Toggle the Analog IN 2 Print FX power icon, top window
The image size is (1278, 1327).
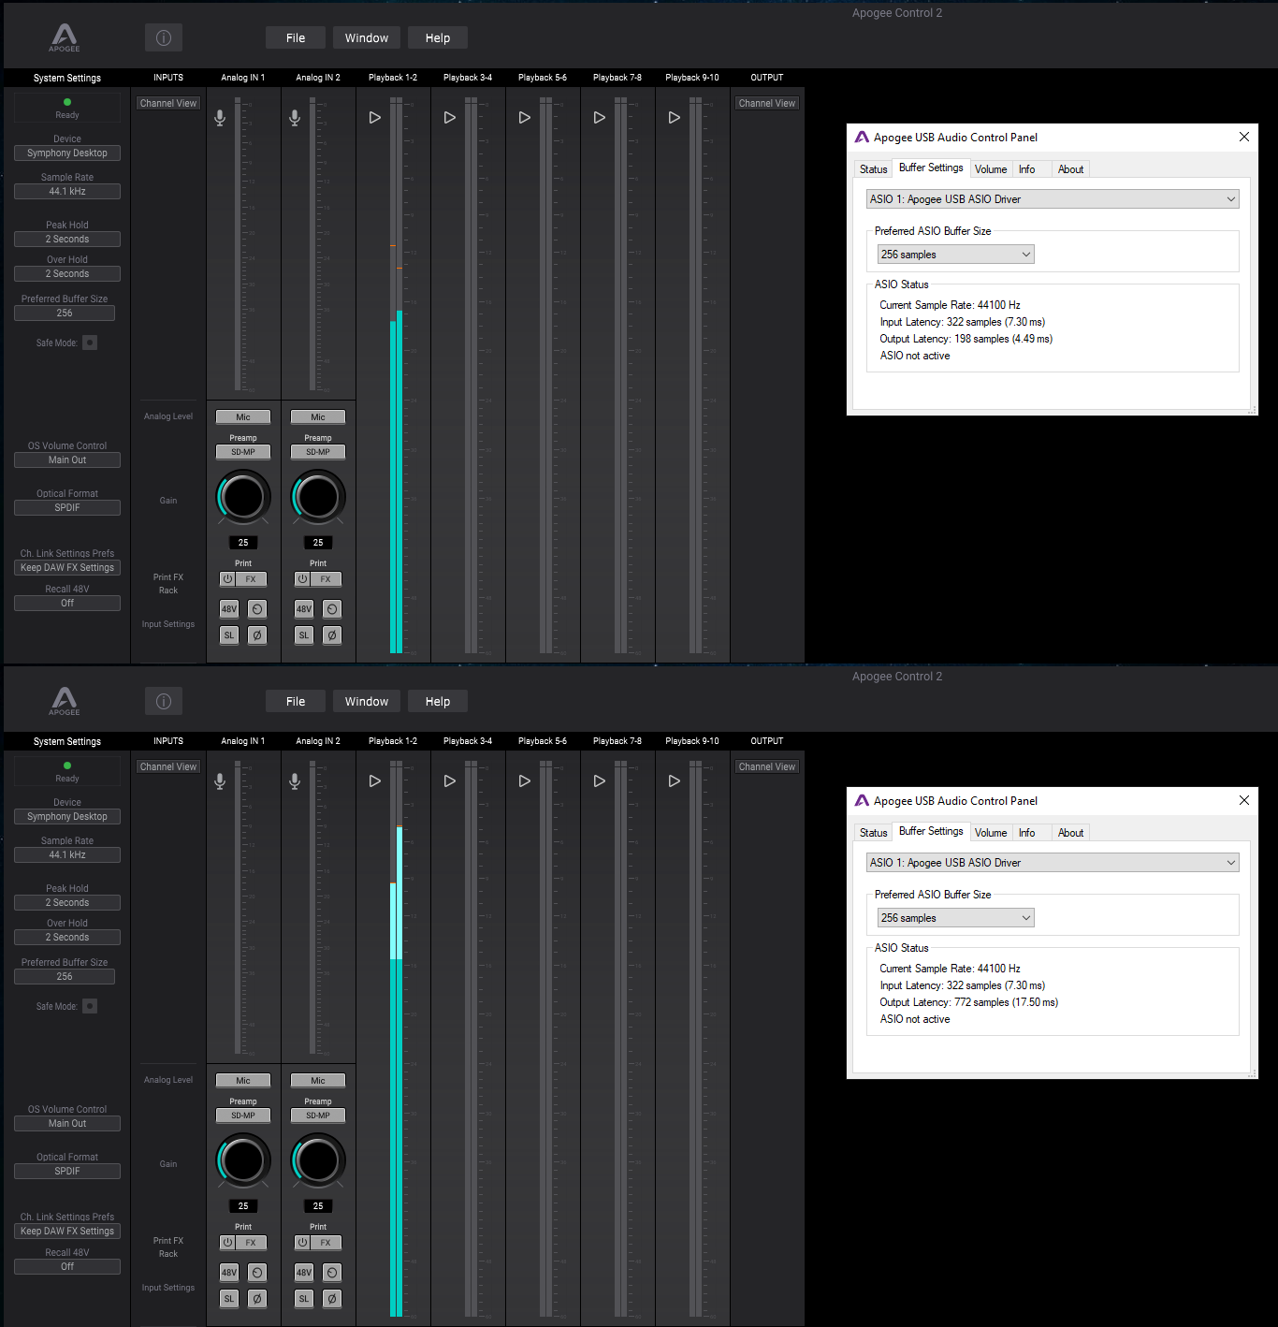click(x=302, y=579)
